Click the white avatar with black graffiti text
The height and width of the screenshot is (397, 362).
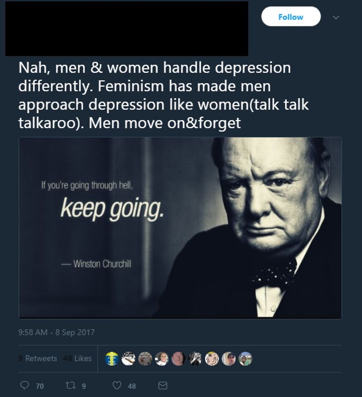point(129,359)
